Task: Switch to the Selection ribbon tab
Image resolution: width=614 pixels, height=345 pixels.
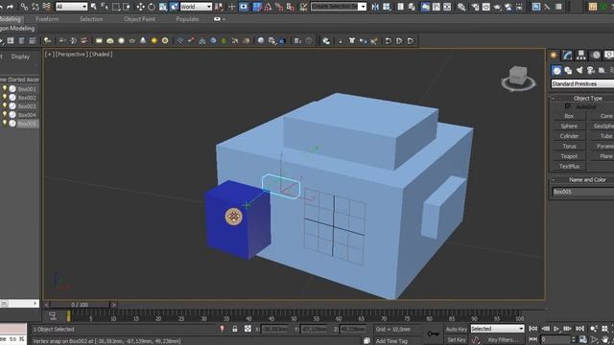Action: pos(91,19)
